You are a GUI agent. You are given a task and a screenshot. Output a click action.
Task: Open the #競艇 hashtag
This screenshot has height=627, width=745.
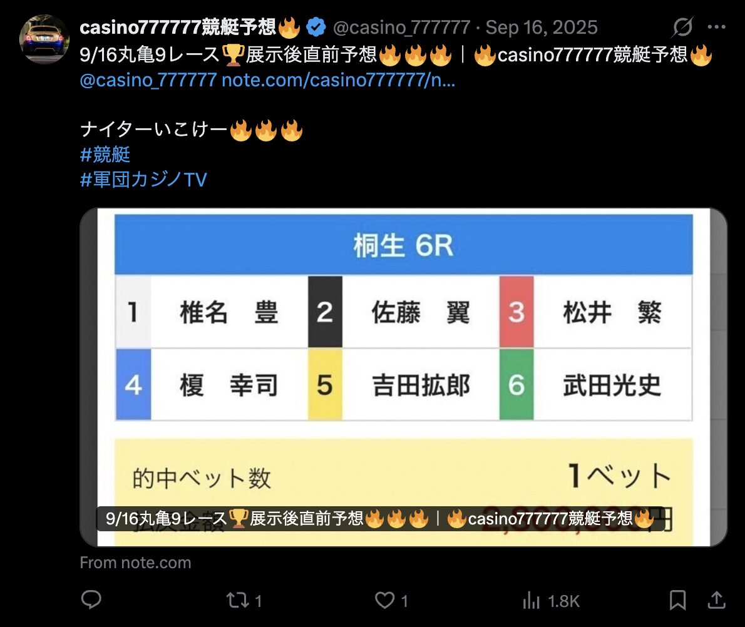105,155
